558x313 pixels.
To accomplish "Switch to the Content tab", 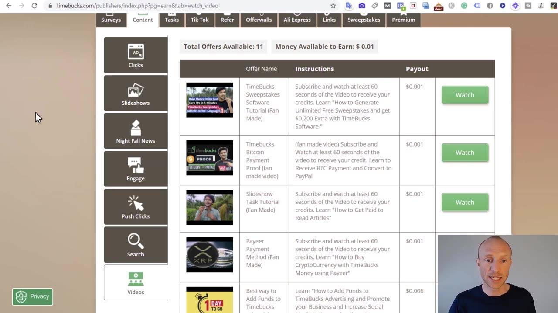I will tap(143, 20).
